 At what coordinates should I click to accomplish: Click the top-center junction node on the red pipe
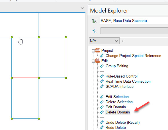pyautogui.click(x=39, y=37)
